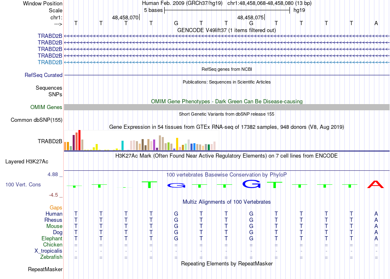Click the -4.5 conservation scale value
The image size is (390, 279).
[x=53, y=195]
